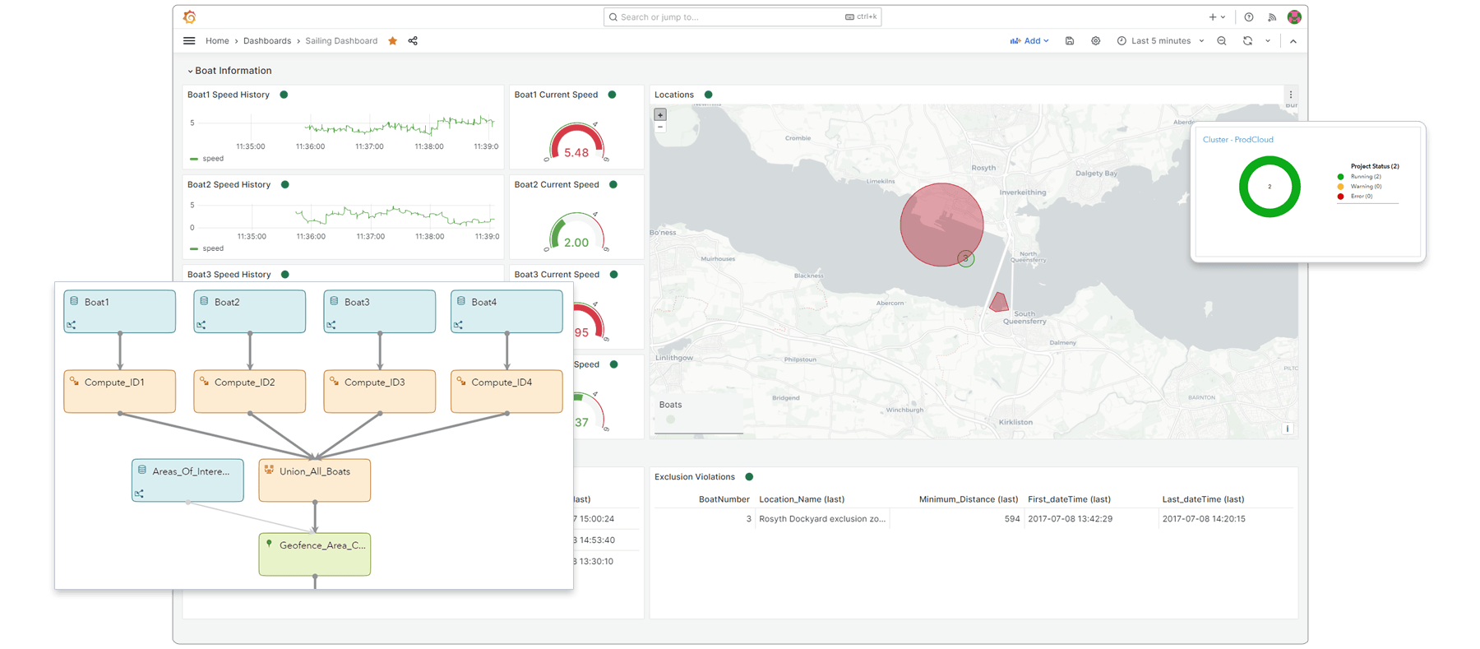Zoom in on the map

(660, 115)
